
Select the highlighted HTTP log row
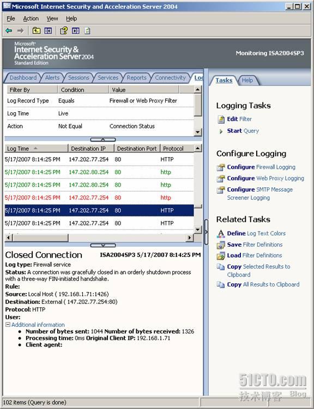[x=99, y=211]
